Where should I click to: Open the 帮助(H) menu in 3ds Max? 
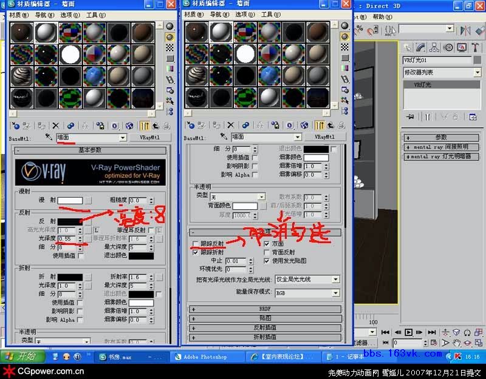382,17
